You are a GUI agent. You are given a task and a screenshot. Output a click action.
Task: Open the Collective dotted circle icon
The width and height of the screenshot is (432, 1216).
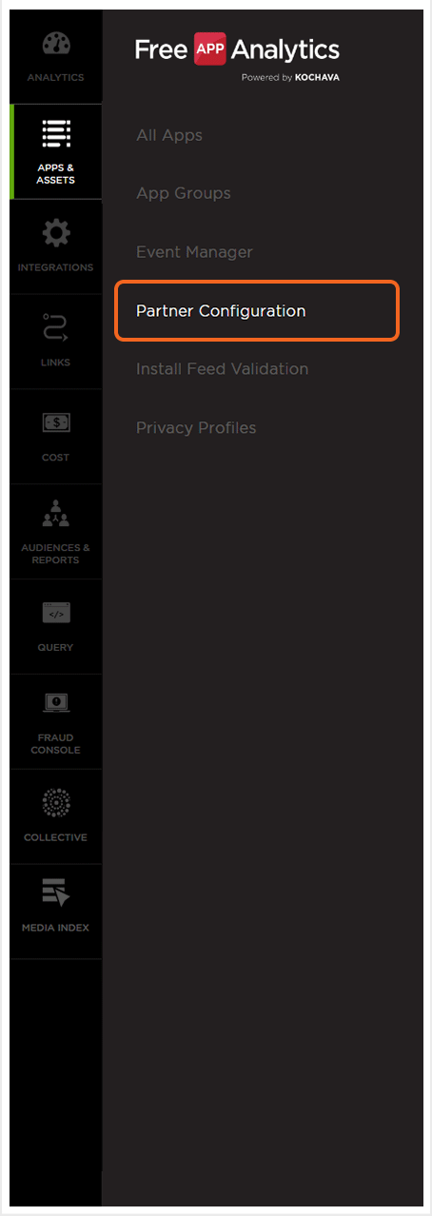click(x=56, y=803)
